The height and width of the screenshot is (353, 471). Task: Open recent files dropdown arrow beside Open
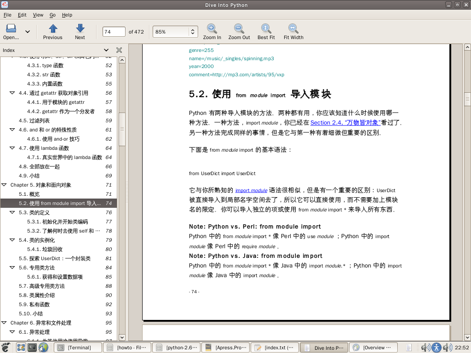(28, 32)
